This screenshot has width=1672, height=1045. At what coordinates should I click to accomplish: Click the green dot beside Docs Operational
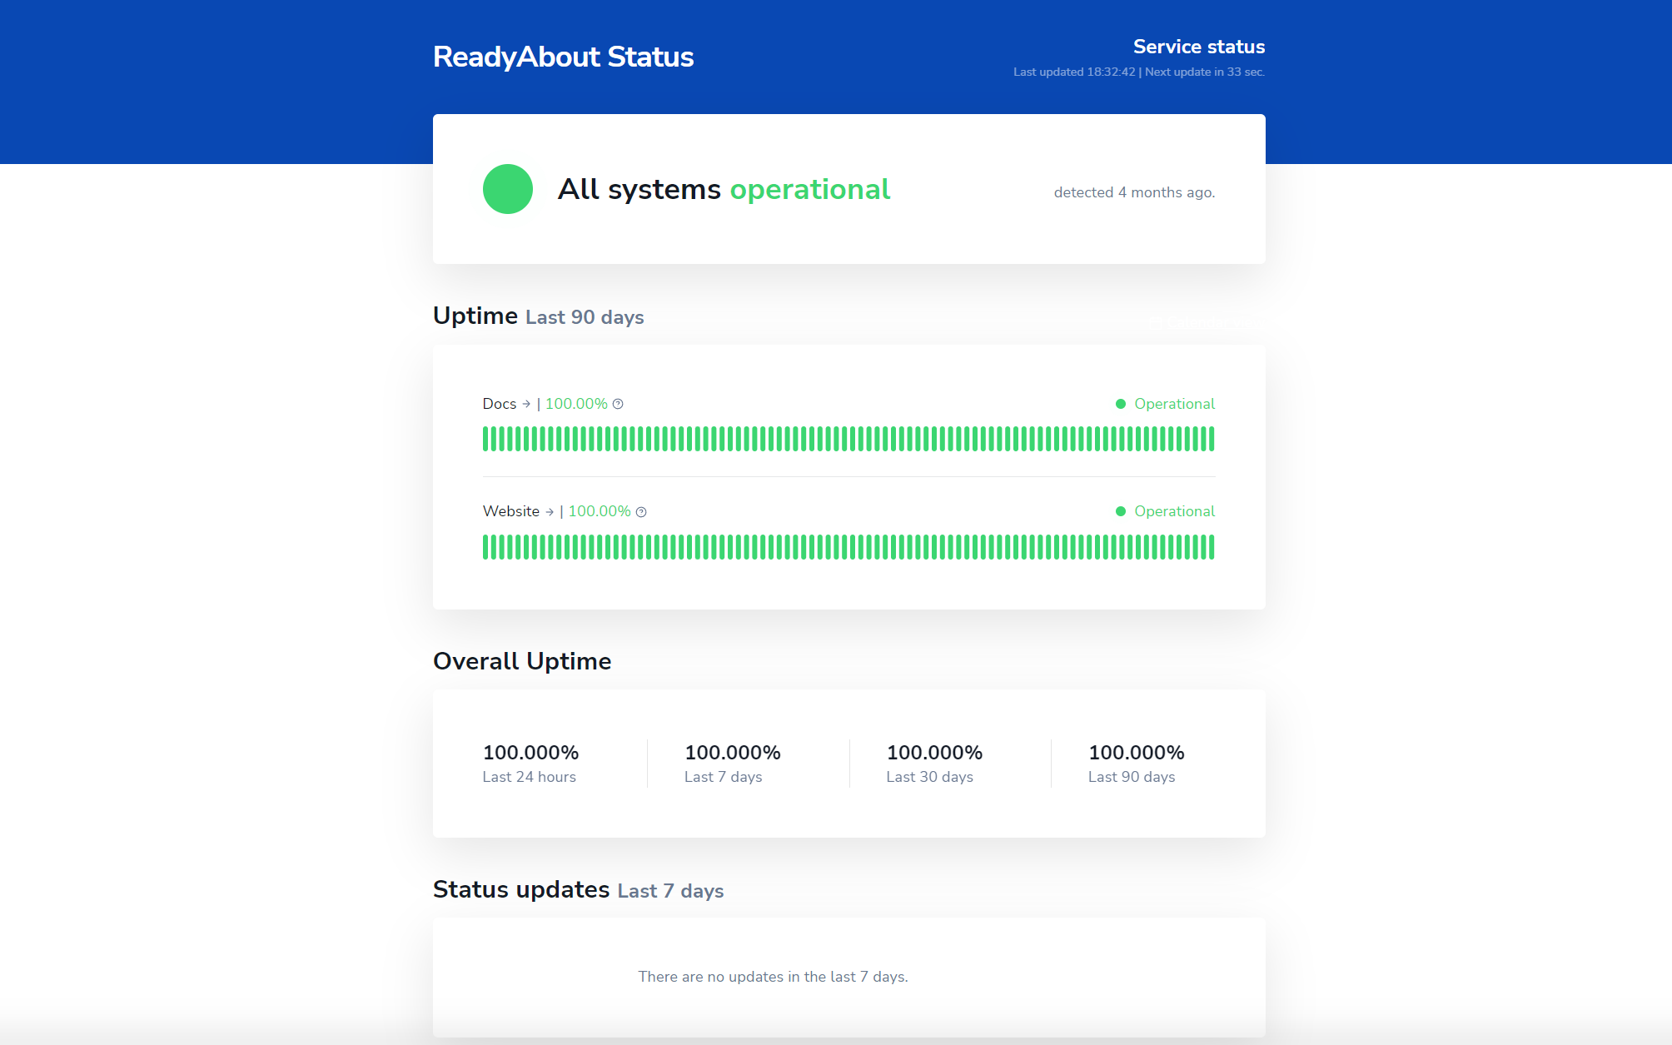click(x=1121, y=404)
